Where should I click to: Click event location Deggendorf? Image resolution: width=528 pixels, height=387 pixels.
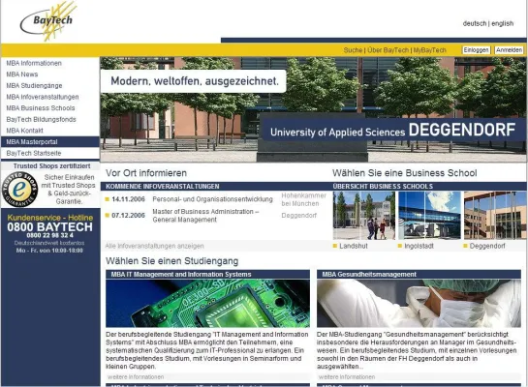pyautogui.click(x=298, y=215)
